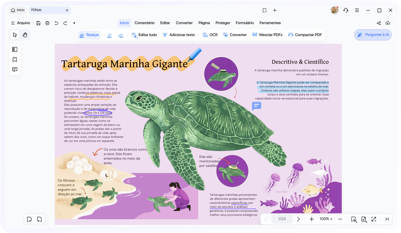This screenshot has height=233, width=401.
Task: Click the page number field 1/24
Action: [x=282, y=219]
